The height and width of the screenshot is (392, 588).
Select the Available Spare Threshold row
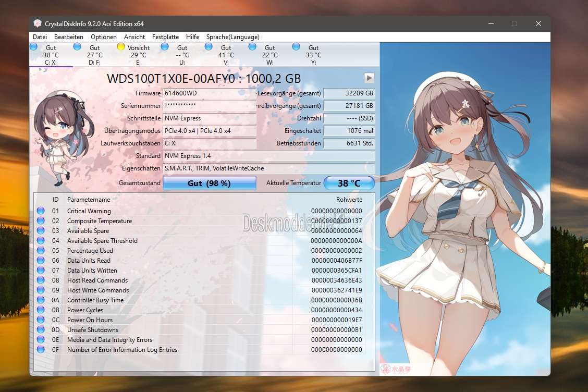[201, 240]
